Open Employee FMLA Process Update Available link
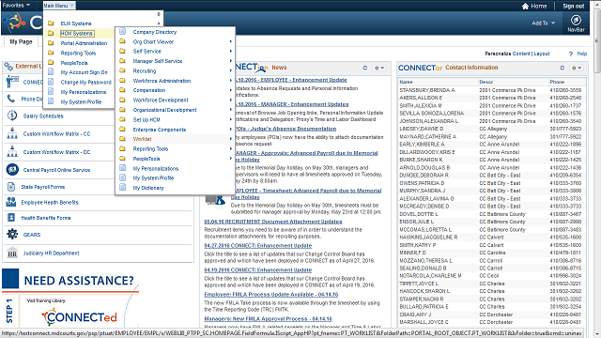Screen dimensions: 601x338 tap(271, 294)
